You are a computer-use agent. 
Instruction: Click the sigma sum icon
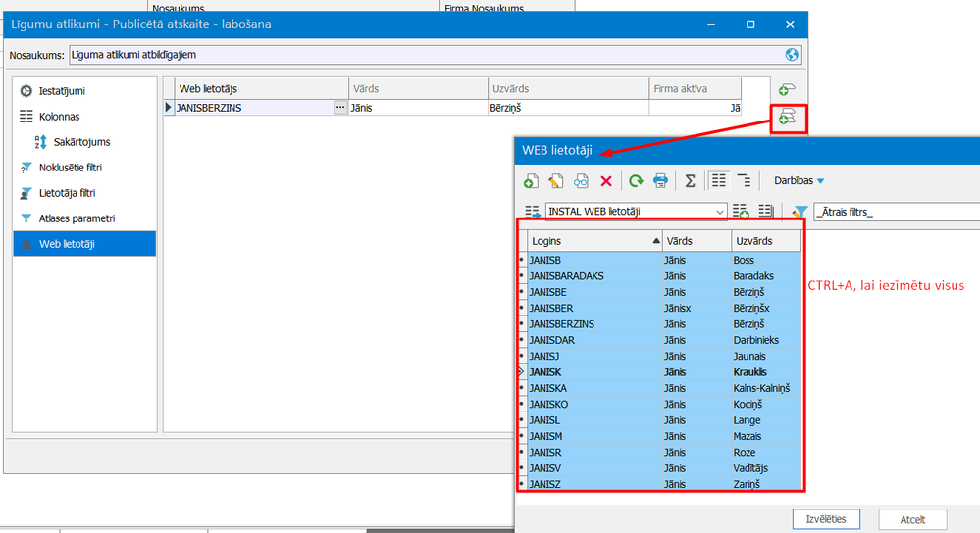click(690, 180)
